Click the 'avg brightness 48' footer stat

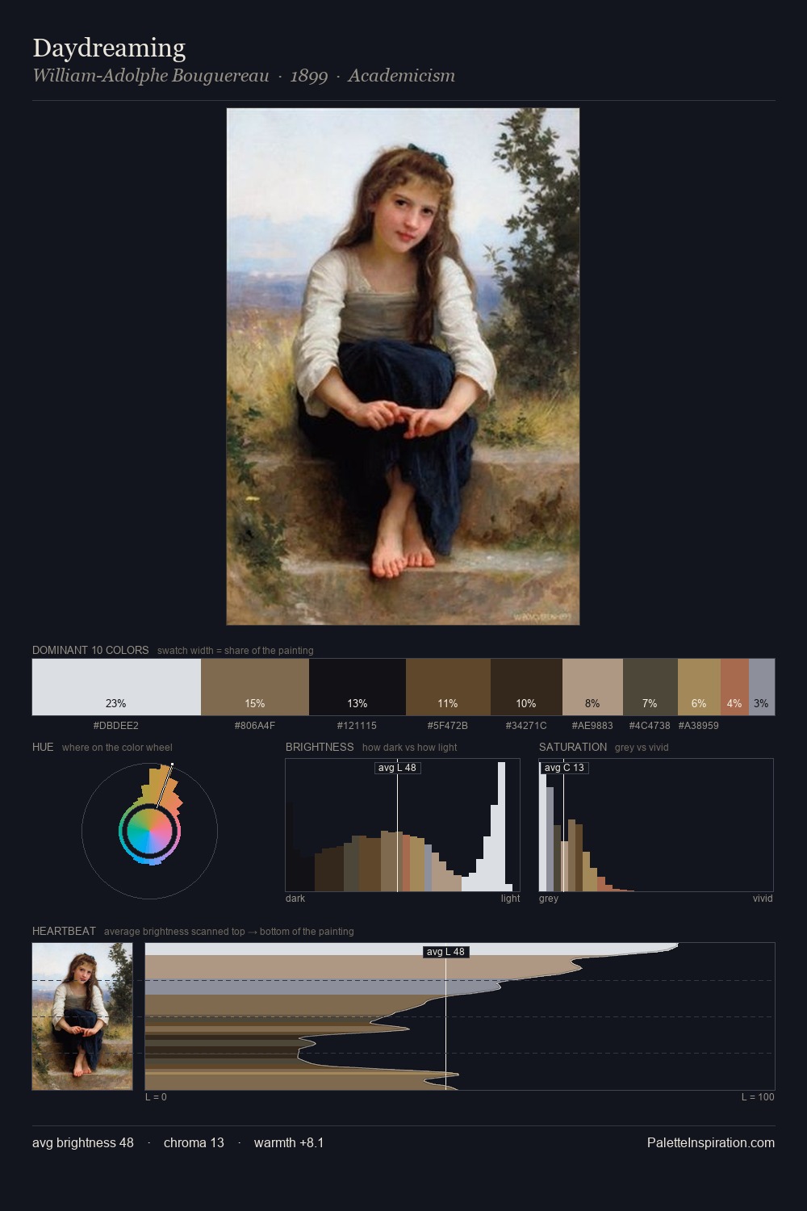point(83,1142)
